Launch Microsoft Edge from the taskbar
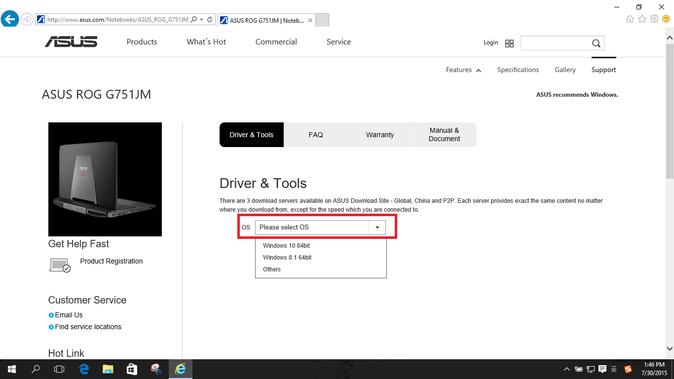674x379 pixels. (84, 369)
